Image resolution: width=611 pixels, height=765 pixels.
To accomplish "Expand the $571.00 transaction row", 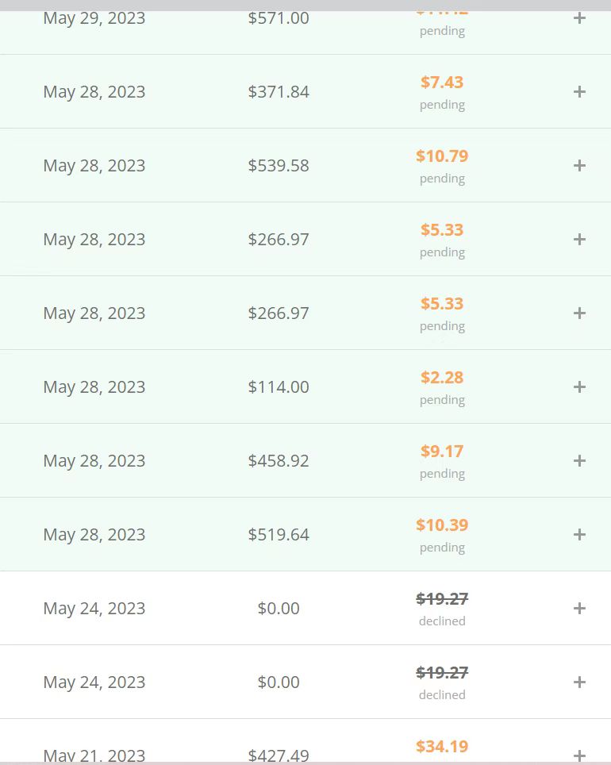I will point(579,18).
